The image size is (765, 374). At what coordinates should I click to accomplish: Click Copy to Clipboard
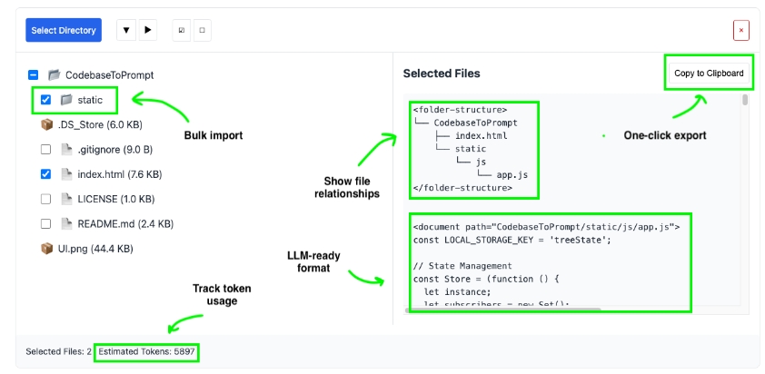tap(709, 74)
